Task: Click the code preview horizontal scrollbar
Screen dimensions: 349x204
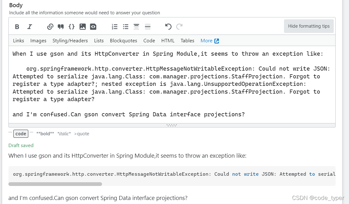Action: (x=55, y=184)
